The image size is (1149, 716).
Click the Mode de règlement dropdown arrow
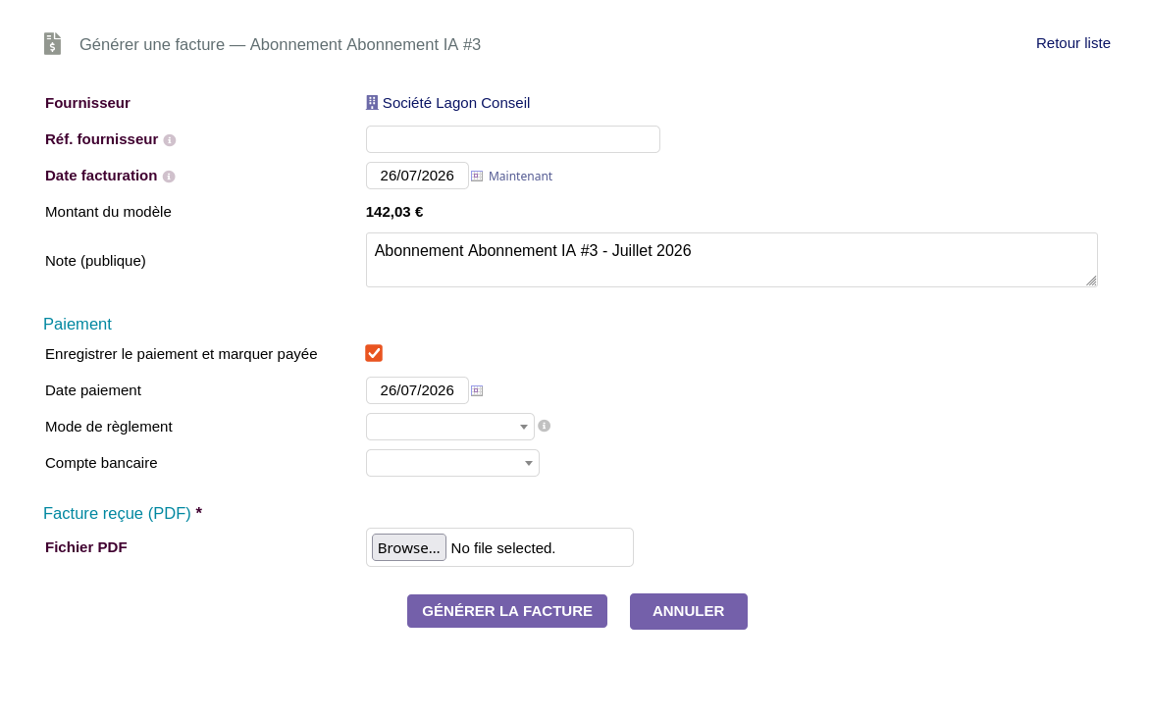pos(523,427)
